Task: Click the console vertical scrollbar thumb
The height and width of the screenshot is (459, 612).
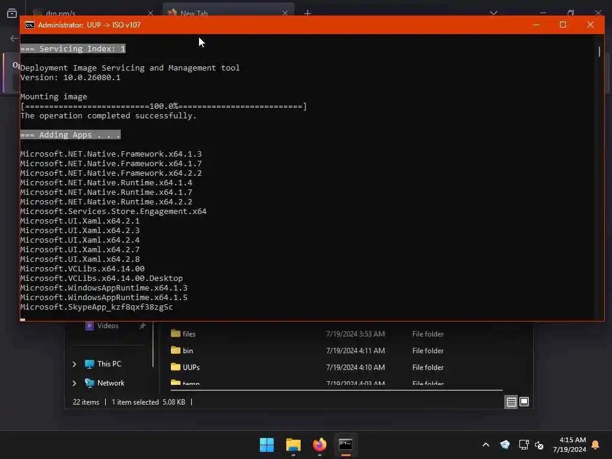Action: tap(599, 51)
